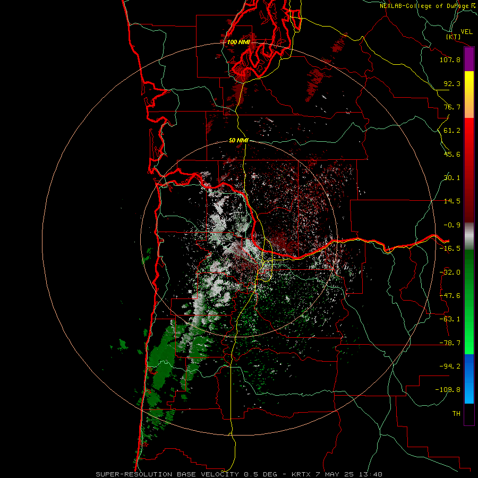Screen dimensions: 478x478
Task: Pick the gray near-zero color bar segment
Action: click(x=469, y=236)
